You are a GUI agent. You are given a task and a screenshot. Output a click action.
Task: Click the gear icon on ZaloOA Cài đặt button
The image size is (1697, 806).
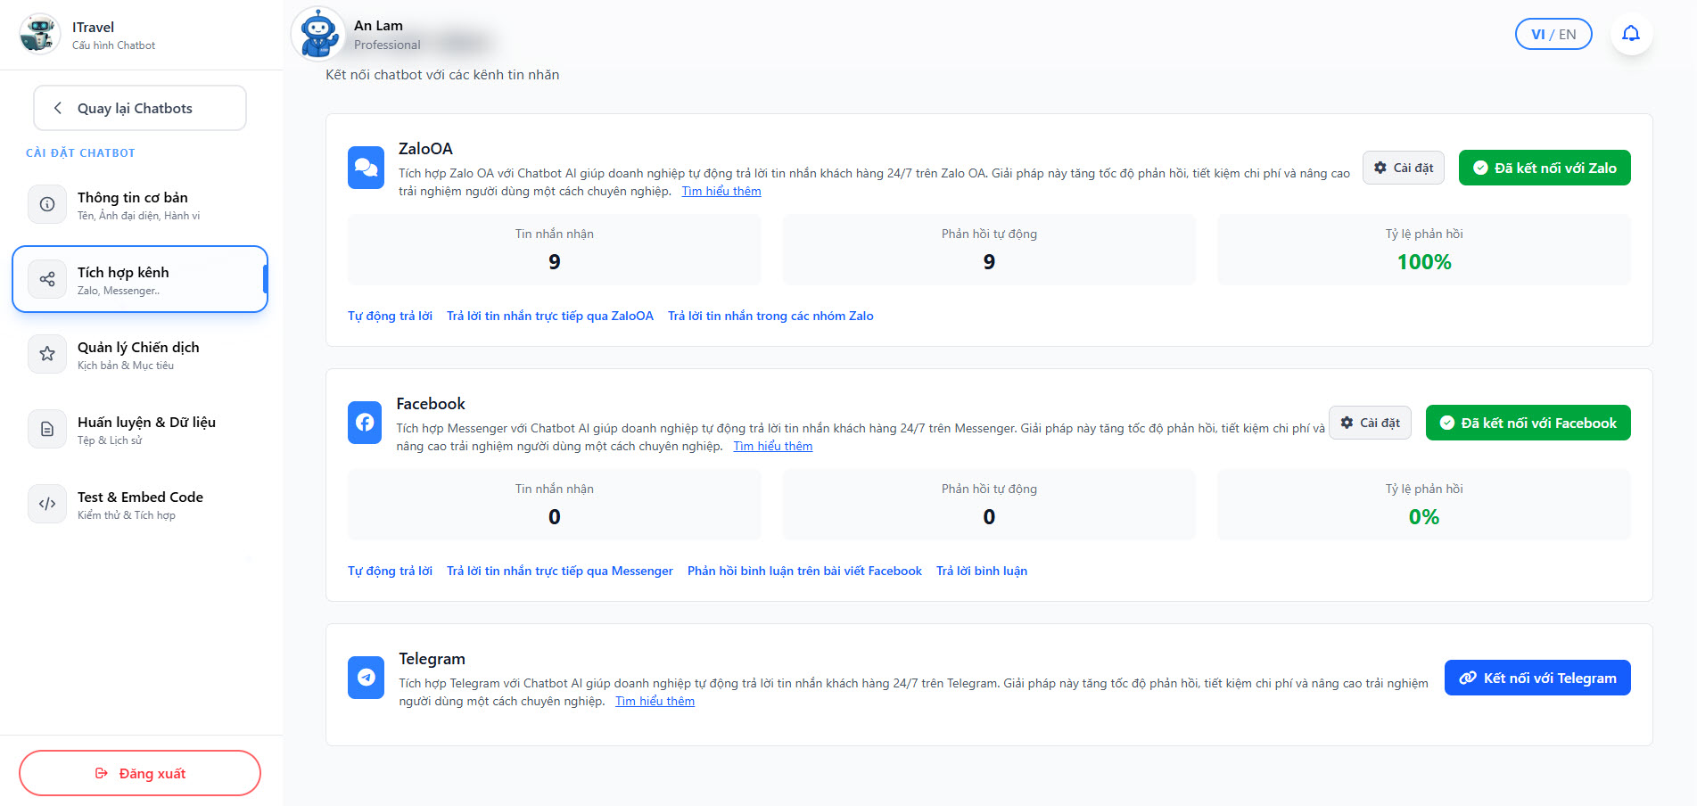coord(1380,167)
